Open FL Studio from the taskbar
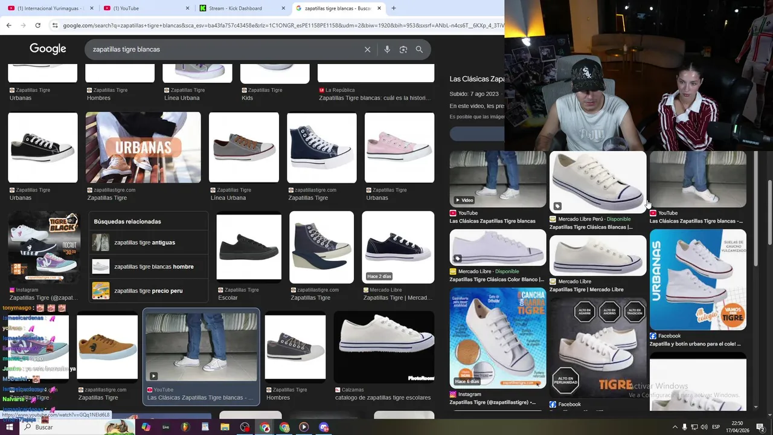773x435 pixels. [185, 427]
